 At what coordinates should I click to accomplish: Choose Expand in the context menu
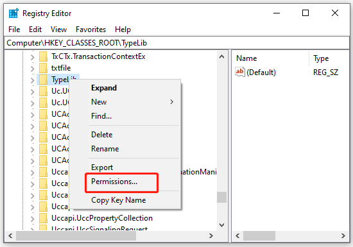[x=104, y=88]
